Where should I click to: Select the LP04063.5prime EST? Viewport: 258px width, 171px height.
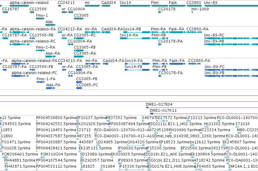point(199,169)
